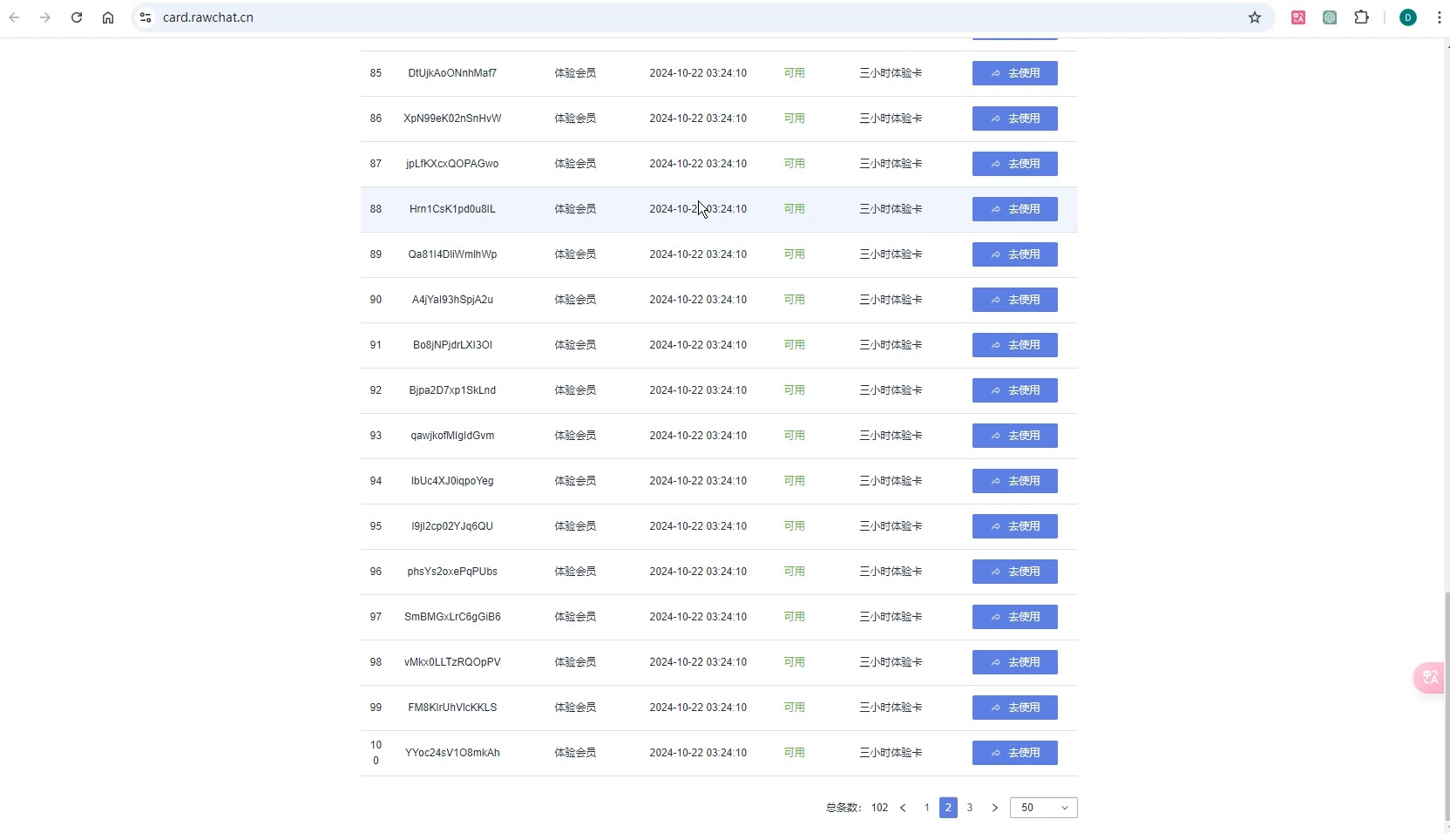Click row number 91 cell

click(x=376, y=345)
